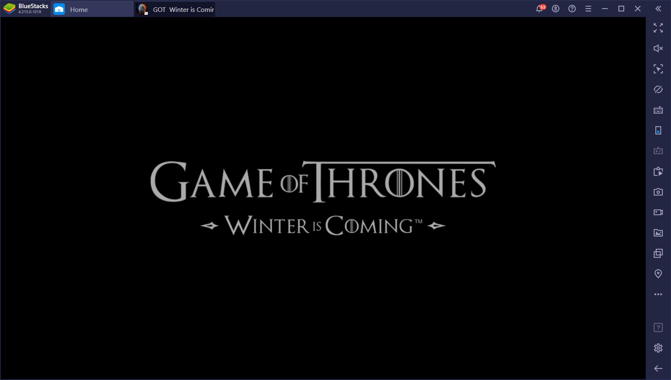The width and height of the screenshot is (671, 380).
Task: Open the macro recorder icon
Action: tap(658, 171)
